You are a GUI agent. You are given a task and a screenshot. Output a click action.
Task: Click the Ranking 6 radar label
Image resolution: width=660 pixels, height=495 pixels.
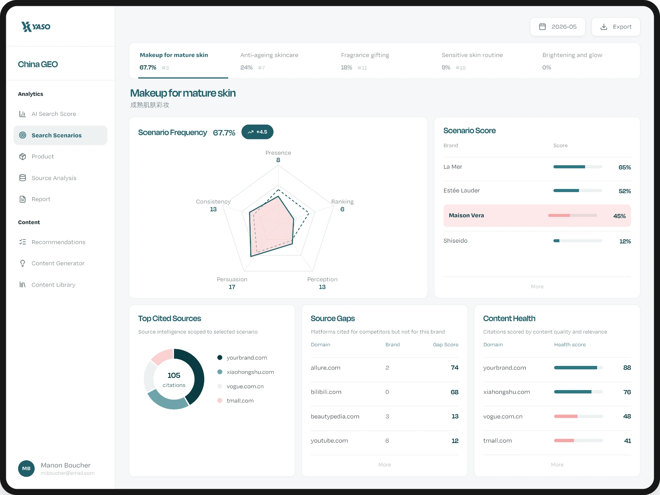pos(342,205)
